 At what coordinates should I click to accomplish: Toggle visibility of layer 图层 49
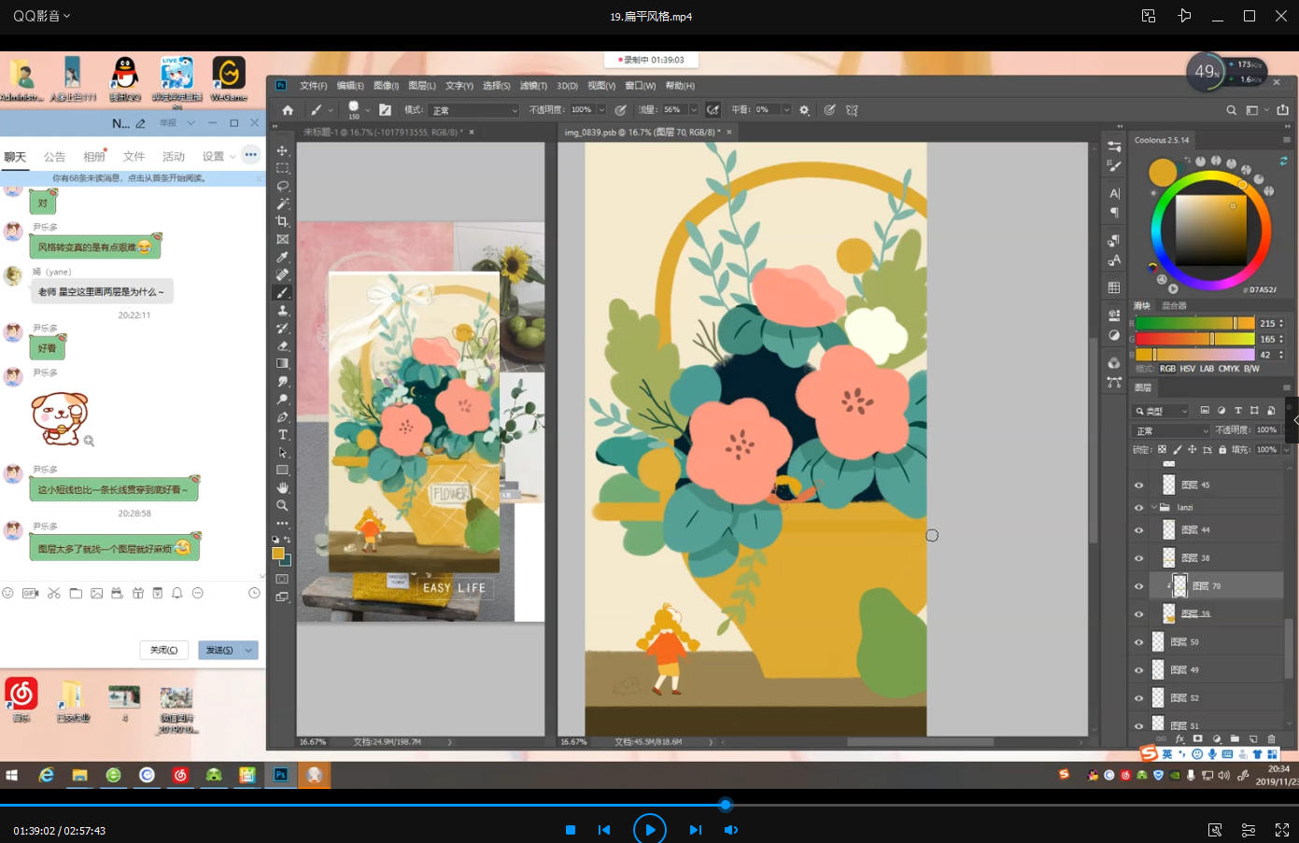(x=1138, y=670)
